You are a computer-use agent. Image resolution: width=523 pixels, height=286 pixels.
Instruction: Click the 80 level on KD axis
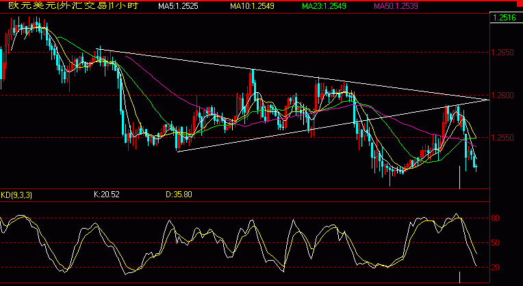[x=496, y=218]
